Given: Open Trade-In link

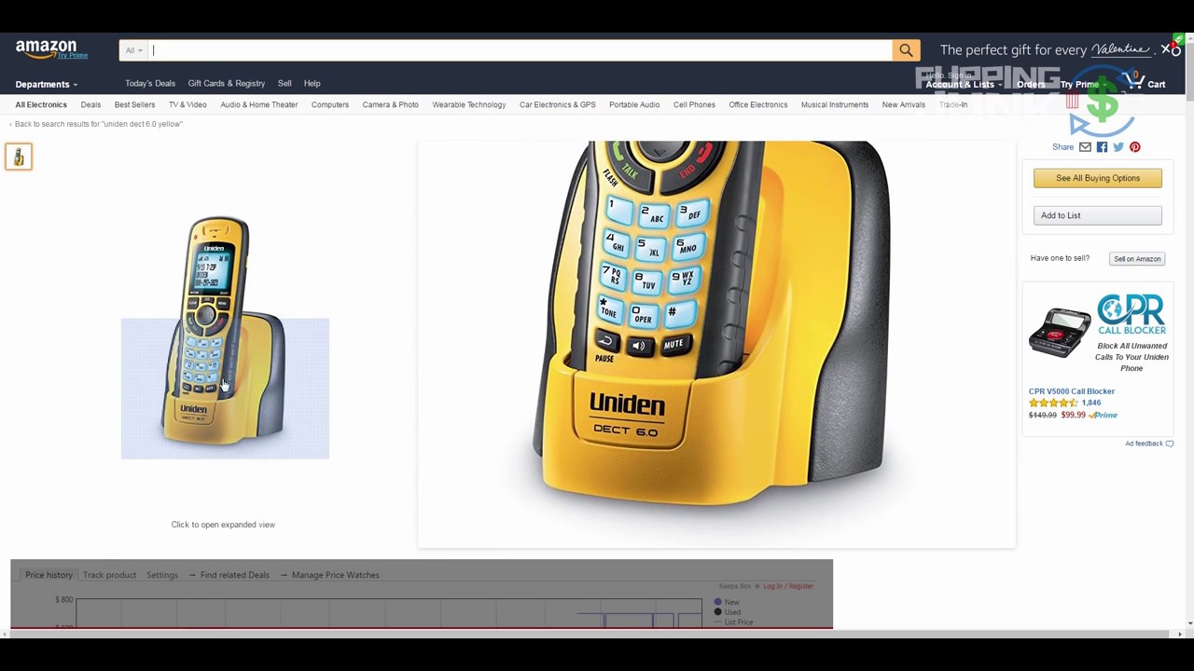Looking at the screenshot, I should click(x=953, y=104).
